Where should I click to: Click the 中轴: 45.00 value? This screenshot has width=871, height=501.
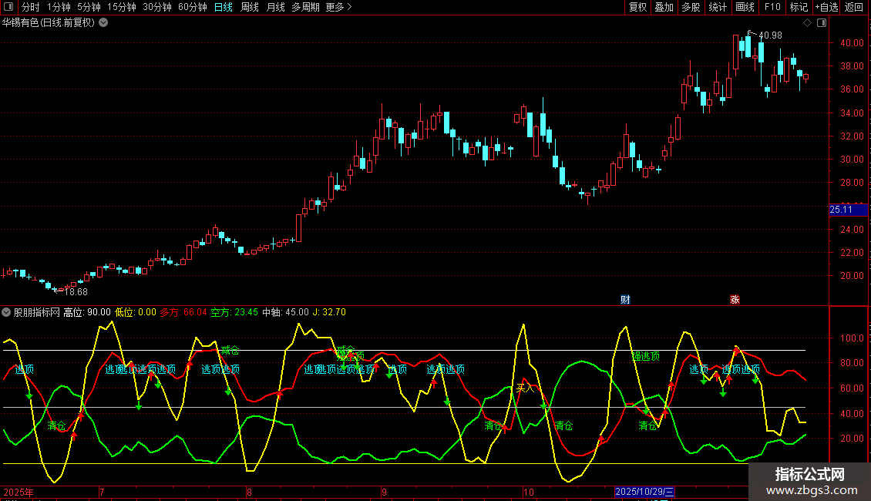pos(285,312)
